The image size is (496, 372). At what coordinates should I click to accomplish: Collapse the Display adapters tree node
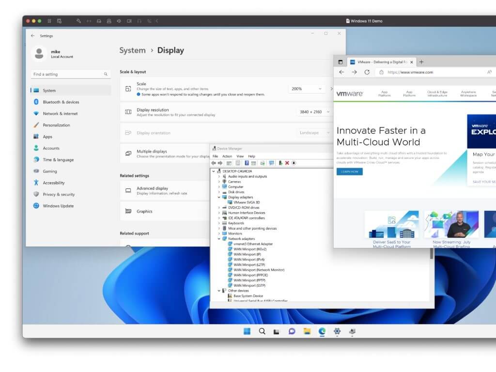click(219, 197)
